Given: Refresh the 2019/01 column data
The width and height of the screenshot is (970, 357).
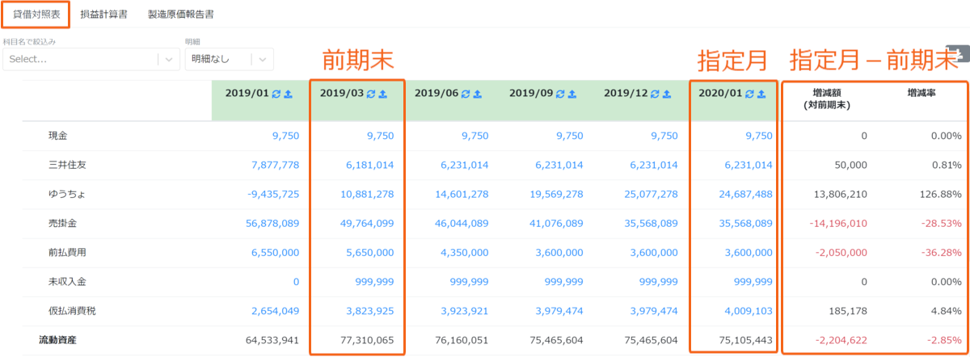Looking at the screenshot, I should point(276,94).
